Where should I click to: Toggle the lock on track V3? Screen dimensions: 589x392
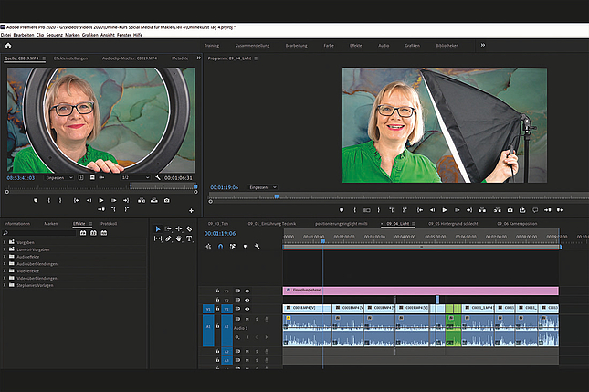click(x=217, y=291)
